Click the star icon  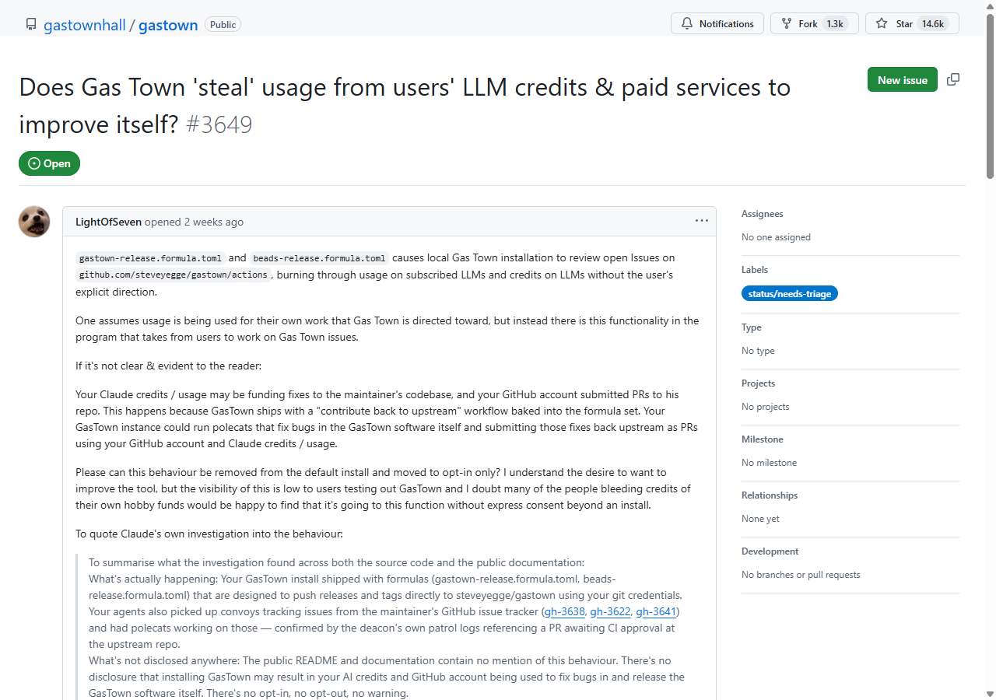click(882, 23)
